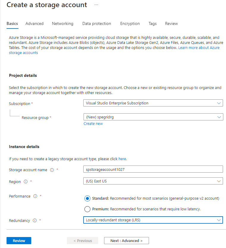Click the Performance info icon

(x=35, y=196)
